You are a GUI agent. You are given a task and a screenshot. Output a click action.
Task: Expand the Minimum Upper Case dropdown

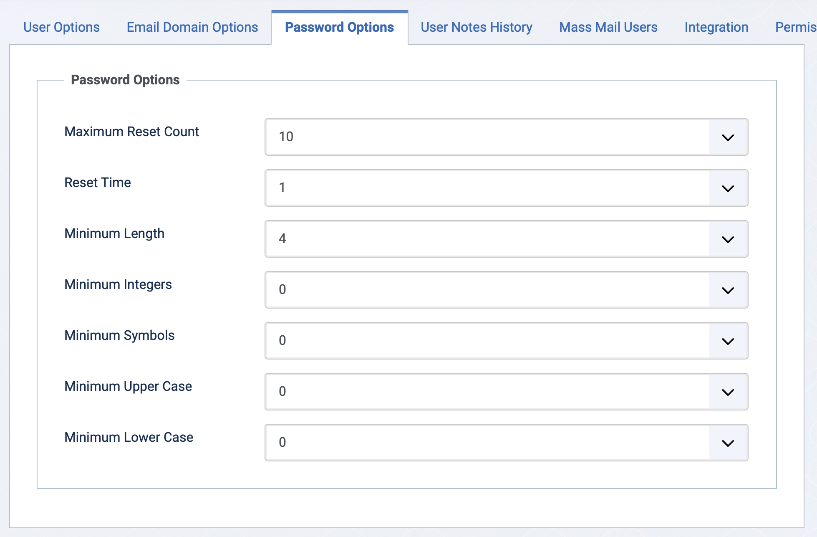pyautogui.click(x=506, y=392)
